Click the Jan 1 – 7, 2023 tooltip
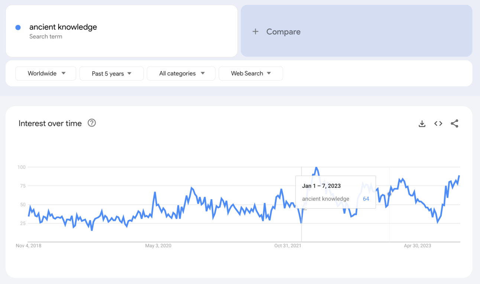Viewport: 480px width, 284px height. [335, 192]
